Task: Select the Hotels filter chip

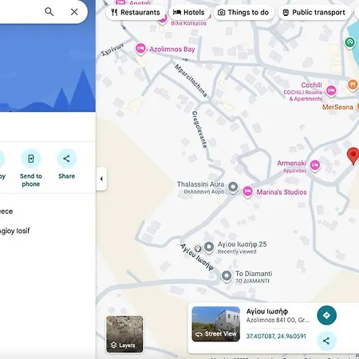Action: tap(189, 13)
